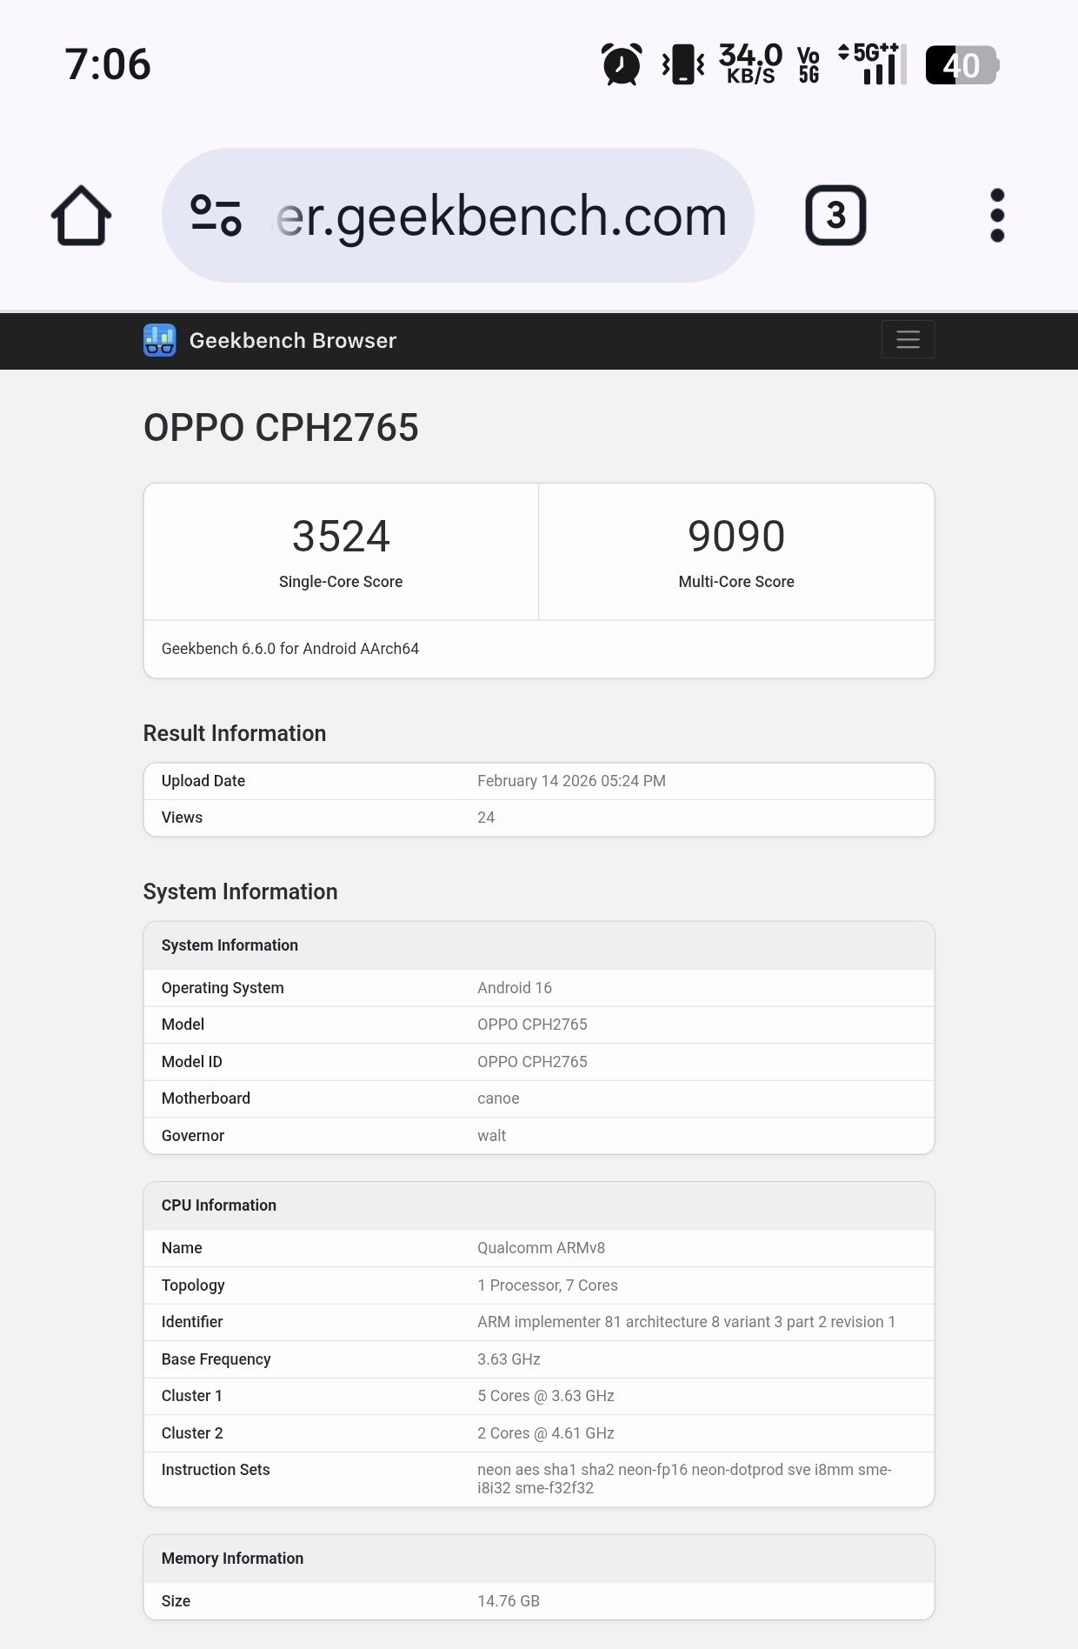Tap the Multi-Core Score 9090
This screenshot has width=1078, height=1649.
(x=736, y=536)
